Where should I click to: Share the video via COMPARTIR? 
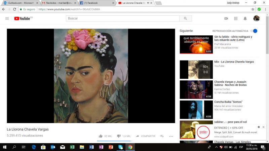pos(146,136)
